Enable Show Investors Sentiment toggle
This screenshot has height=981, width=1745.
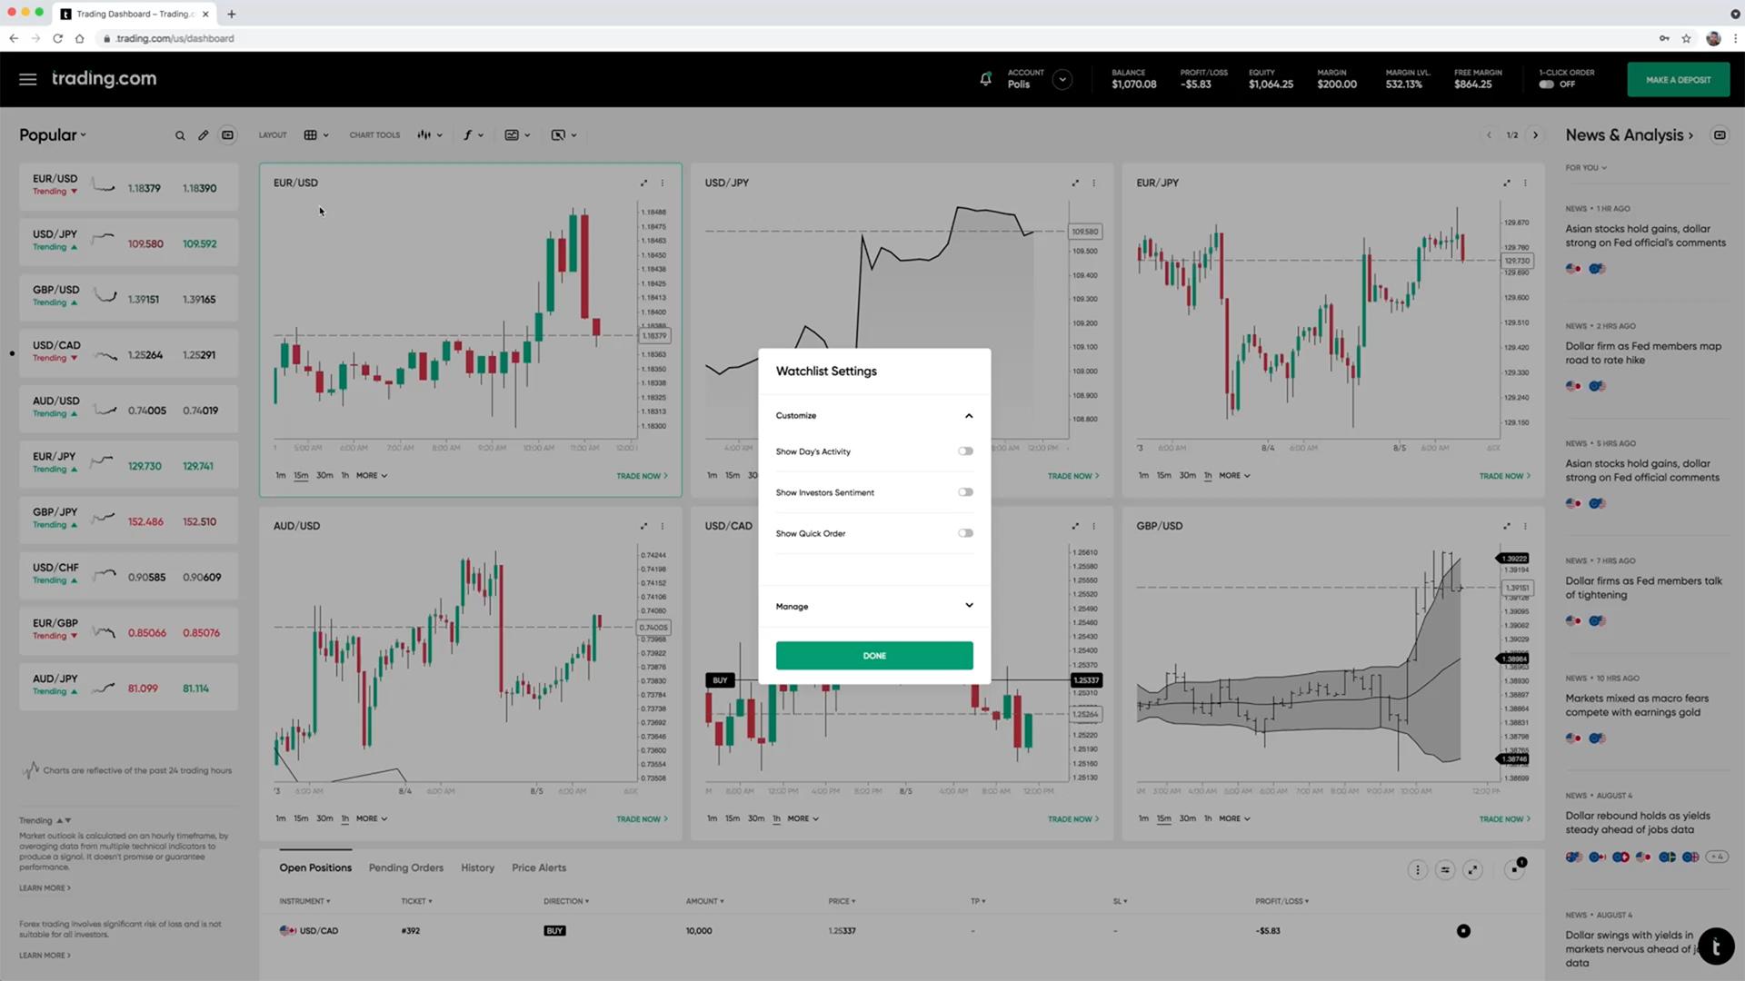965,491
